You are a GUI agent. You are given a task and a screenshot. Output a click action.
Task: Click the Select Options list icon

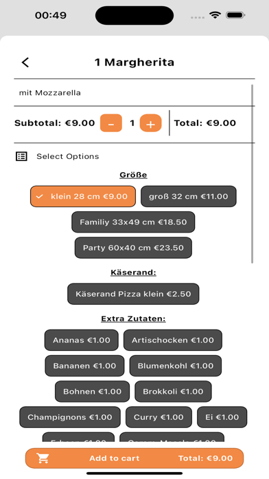[x=21, y=156]
